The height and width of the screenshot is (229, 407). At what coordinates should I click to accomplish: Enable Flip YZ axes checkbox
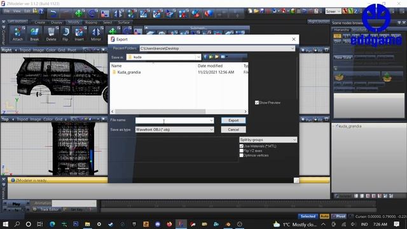click(x=242, y=151)
